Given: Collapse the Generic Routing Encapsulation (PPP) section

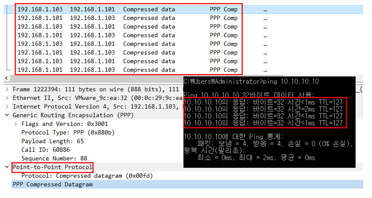Looking at the screenshot, I should coord(7,115).
